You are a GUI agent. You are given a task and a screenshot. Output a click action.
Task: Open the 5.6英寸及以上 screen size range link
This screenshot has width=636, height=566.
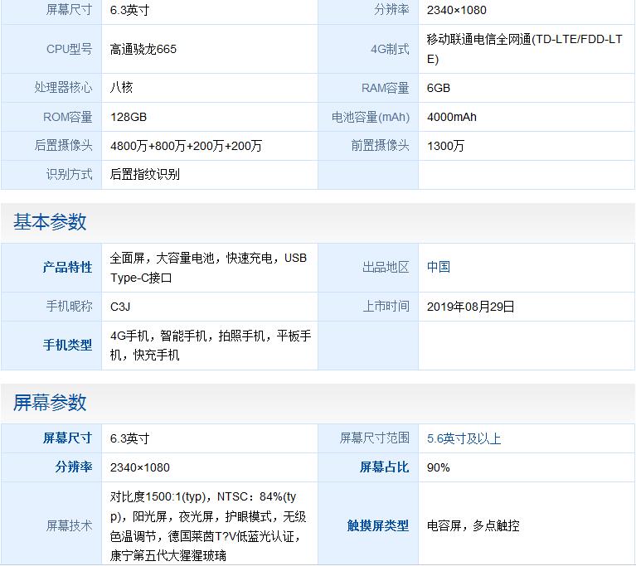[464, 438]
